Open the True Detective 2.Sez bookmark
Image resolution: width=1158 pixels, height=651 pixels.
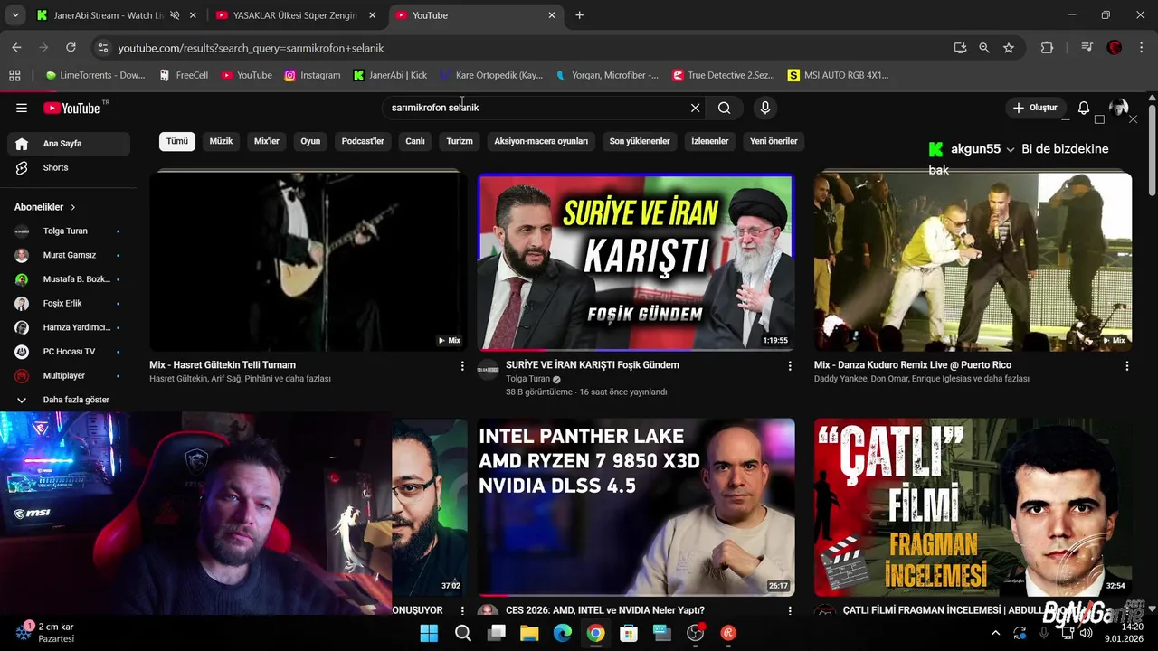coord(724,75)
